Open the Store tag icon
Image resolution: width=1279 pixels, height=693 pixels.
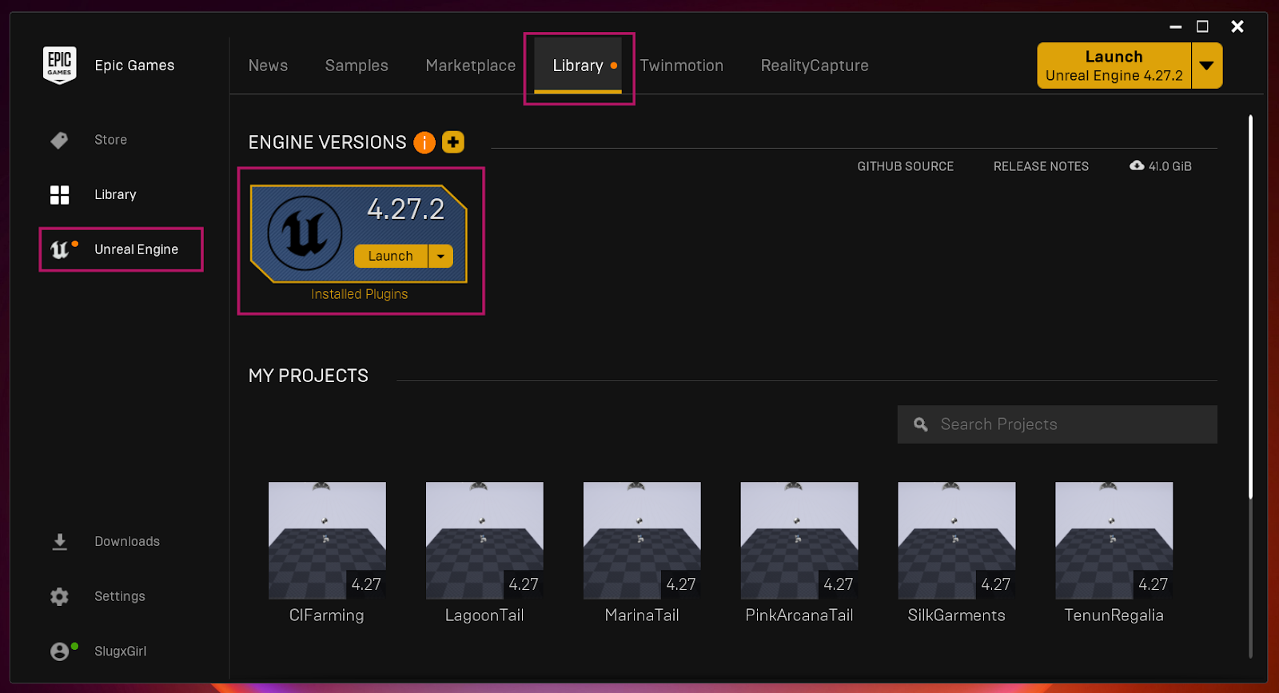coord(59,141)
